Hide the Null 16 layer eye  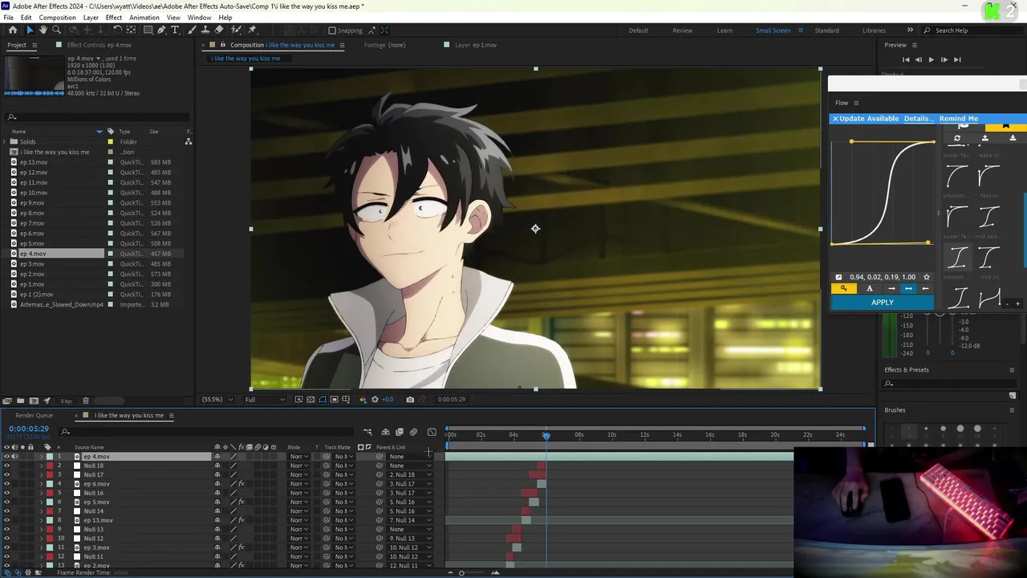6,493
